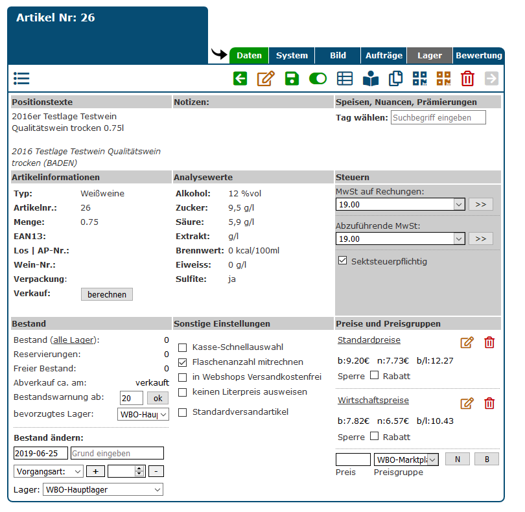Image resolution: width=525 pixels, height=512 pixels.
Task: Click the green back arrow icon
Action: (240, 79)
